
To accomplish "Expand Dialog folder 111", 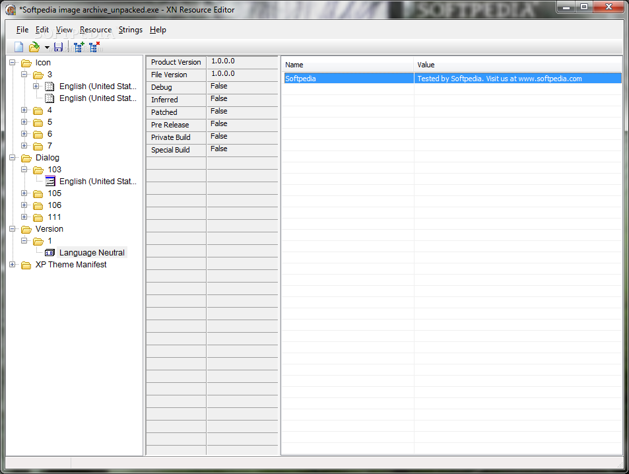I will pos(24,217).
